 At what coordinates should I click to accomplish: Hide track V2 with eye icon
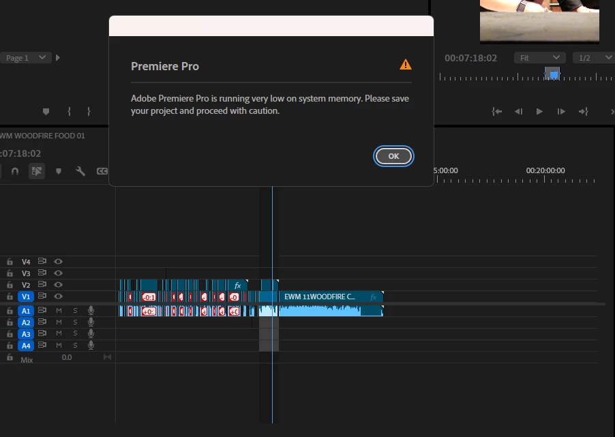58,285
